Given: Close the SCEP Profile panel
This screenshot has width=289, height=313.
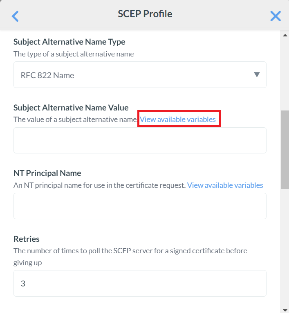Looking at the screenshot, I should pos(276,16).
